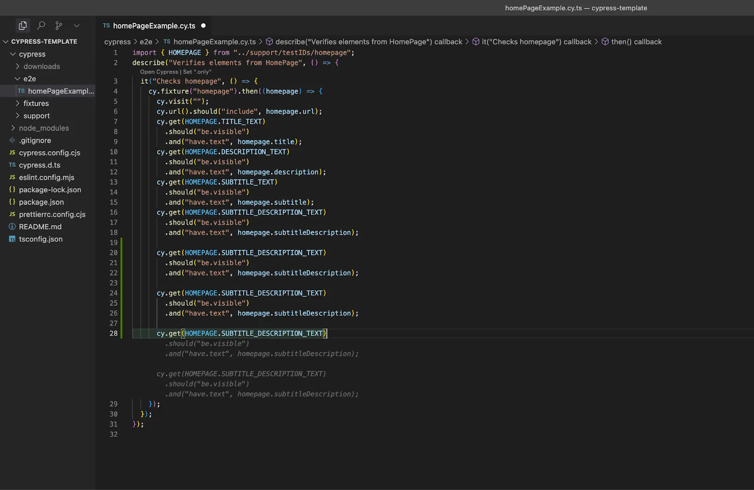Click the describe() callback breadcrumb
This screenshot has width=754, height=490.
coord(369,42)
